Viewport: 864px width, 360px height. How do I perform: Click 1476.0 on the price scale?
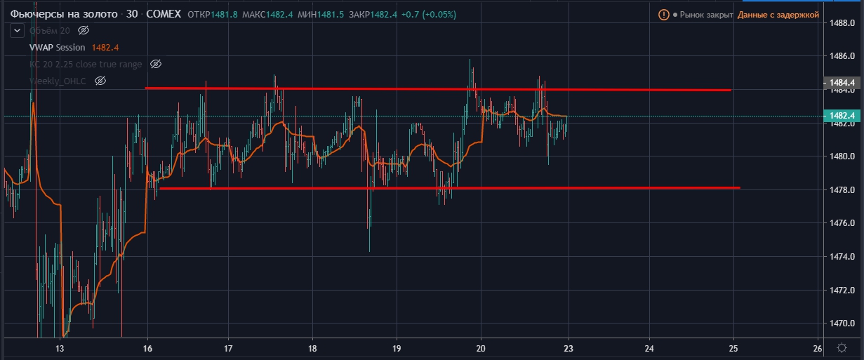[x=842, y=223]
